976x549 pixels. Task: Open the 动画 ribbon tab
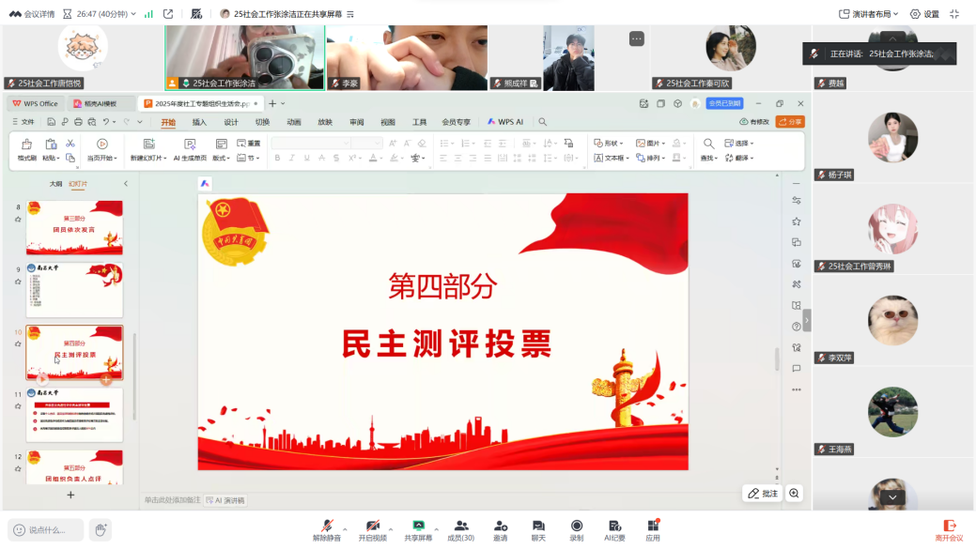coord(294,122)
